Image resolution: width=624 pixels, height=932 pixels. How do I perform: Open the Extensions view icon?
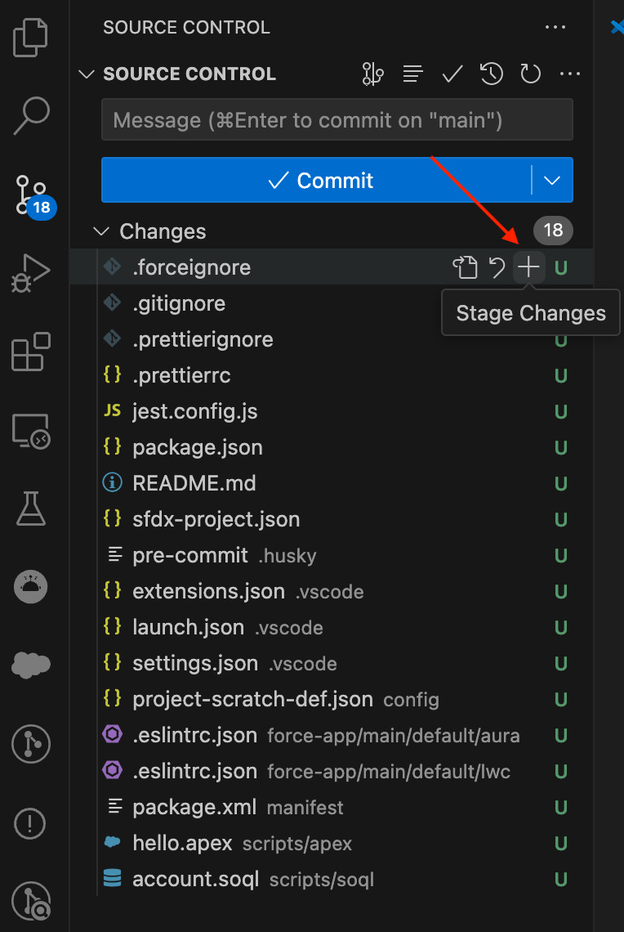(x=31, y=352)
